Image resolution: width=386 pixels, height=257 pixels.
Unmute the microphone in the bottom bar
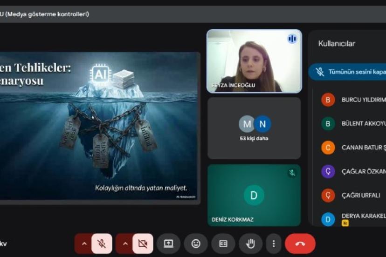[x=102, y=243]
